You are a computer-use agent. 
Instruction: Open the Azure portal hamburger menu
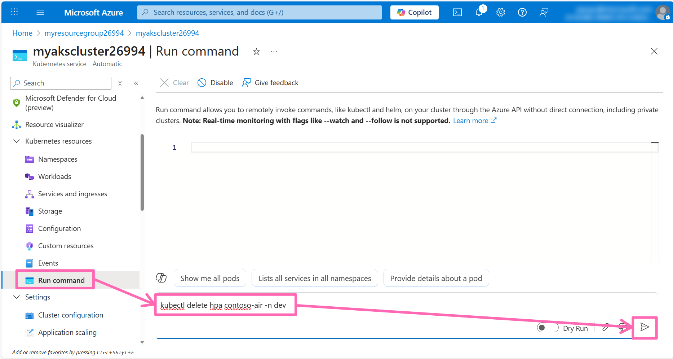(x=40, y=13)
